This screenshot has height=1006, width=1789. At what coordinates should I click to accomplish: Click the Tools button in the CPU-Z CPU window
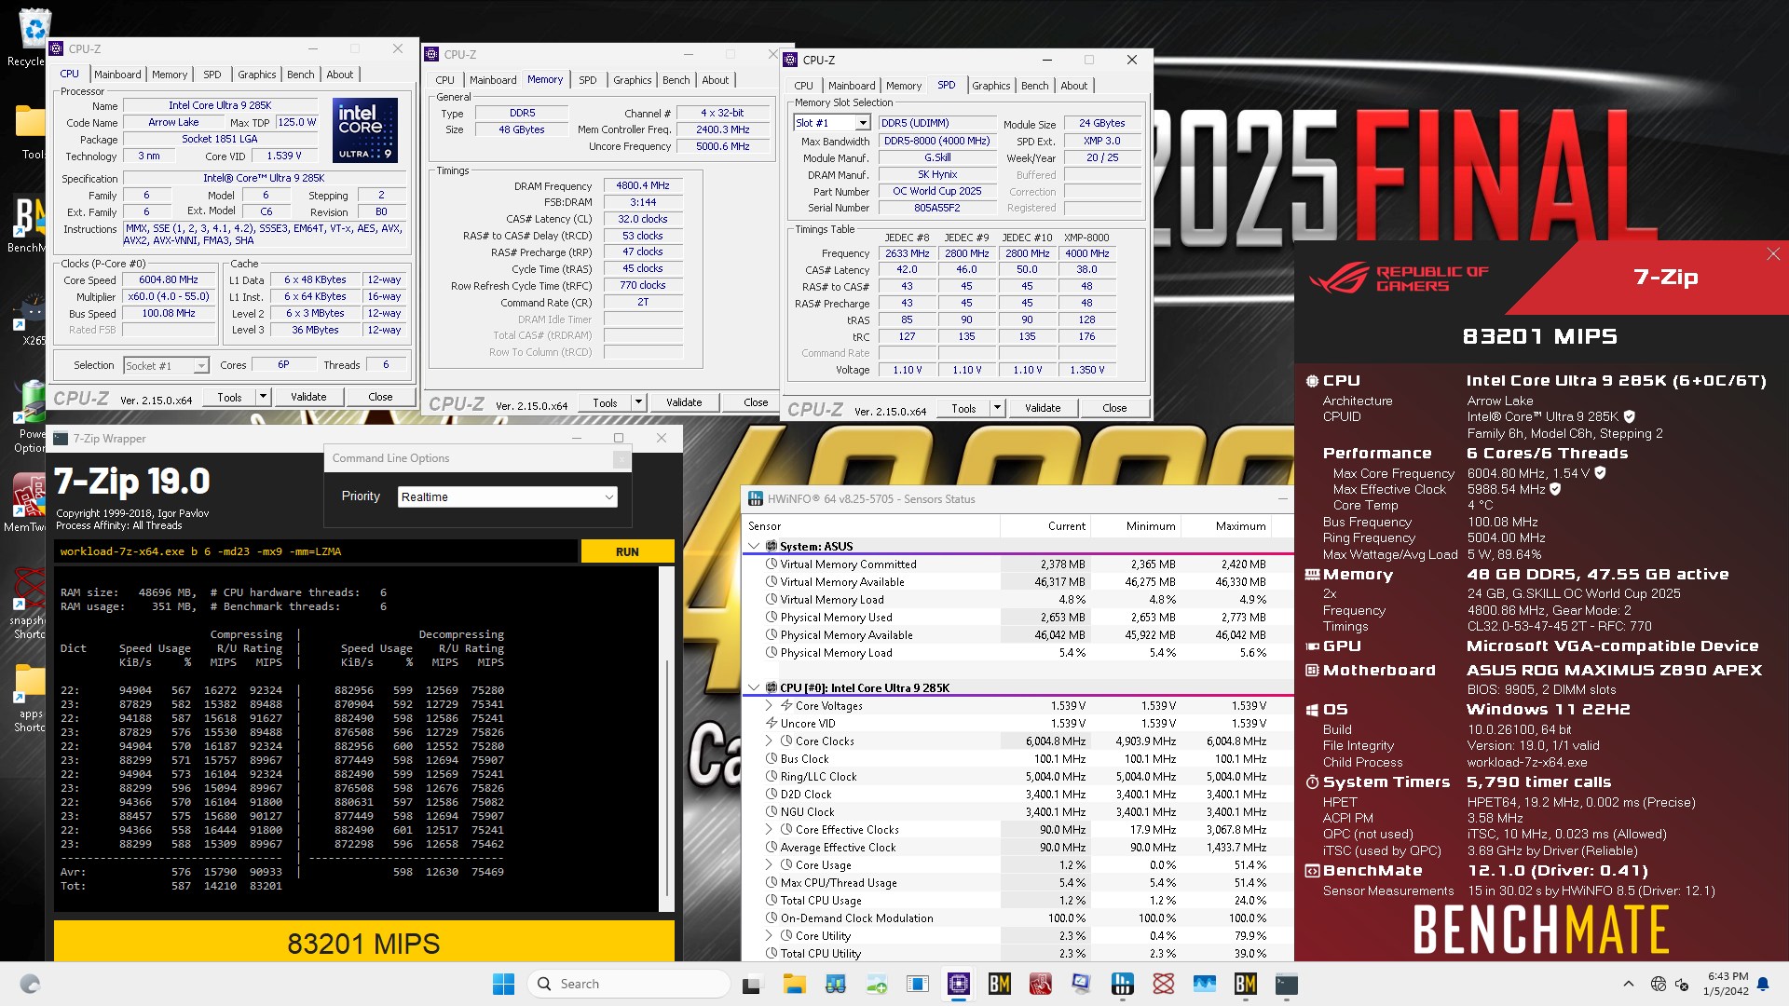tap(229, 397)
